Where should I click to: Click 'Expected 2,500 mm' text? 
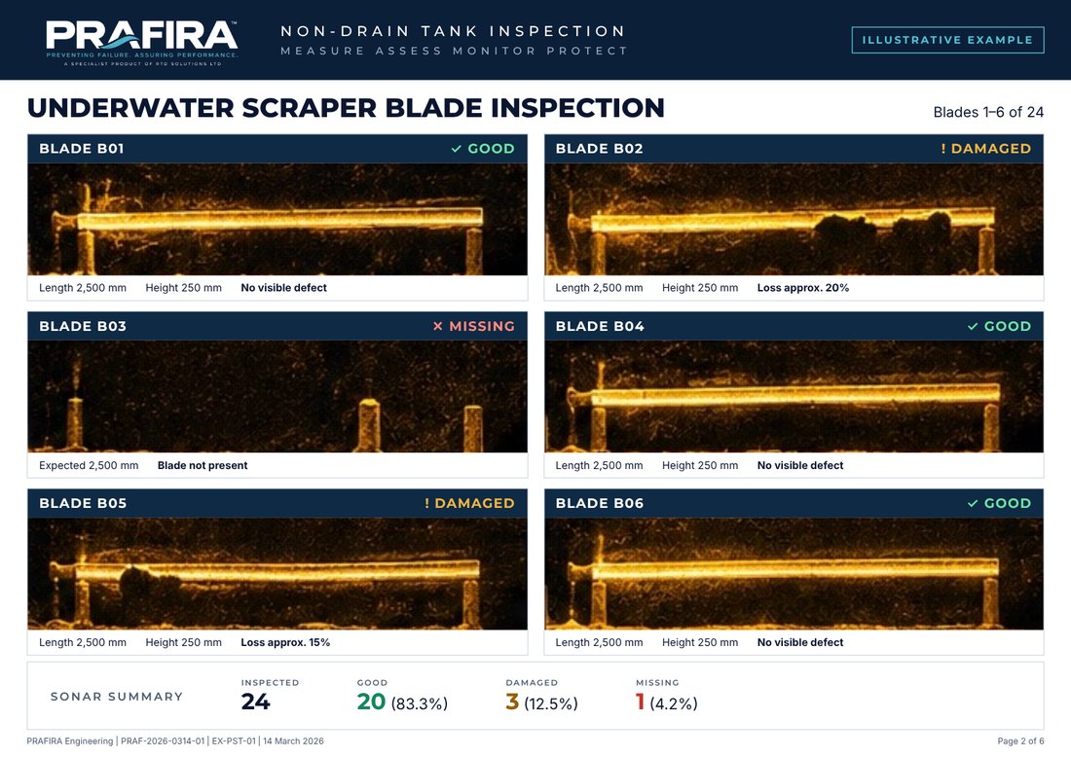coord(89,465)
